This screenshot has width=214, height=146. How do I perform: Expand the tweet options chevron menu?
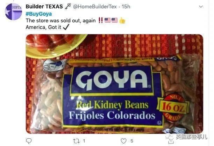point(201,7)
